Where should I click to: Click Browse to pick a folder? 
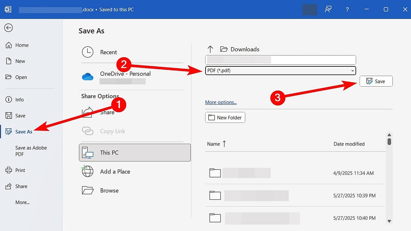pos(110,190)
